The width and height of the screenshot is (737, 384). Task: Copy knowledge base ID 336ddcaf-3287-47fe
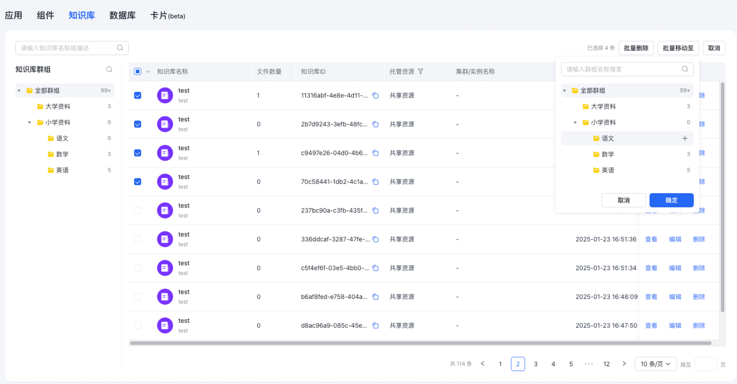pos(375,239)
